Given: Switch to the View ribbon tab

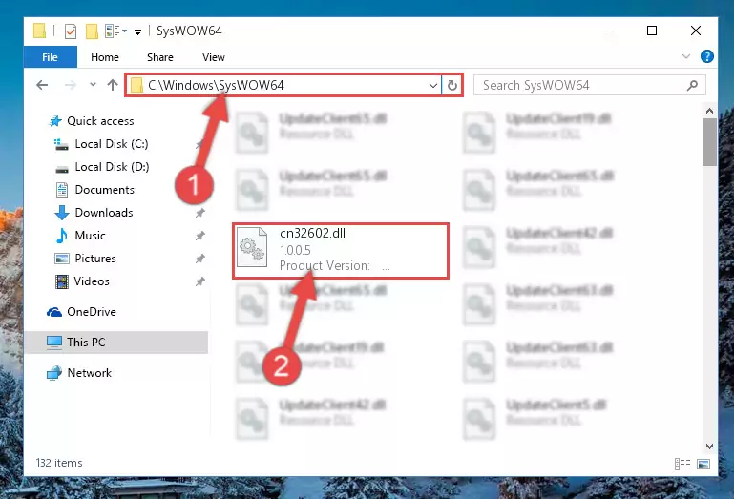Looking at the screenshot, I should 214,57.
